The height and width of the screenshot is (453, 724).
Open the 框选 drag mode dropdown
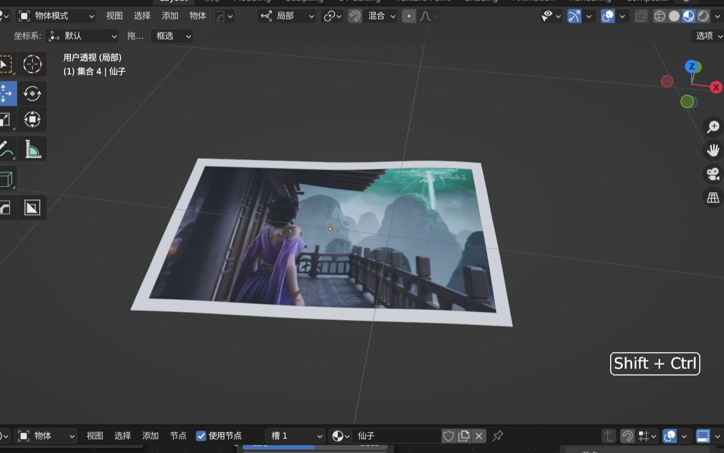click(x=172, y=36)
